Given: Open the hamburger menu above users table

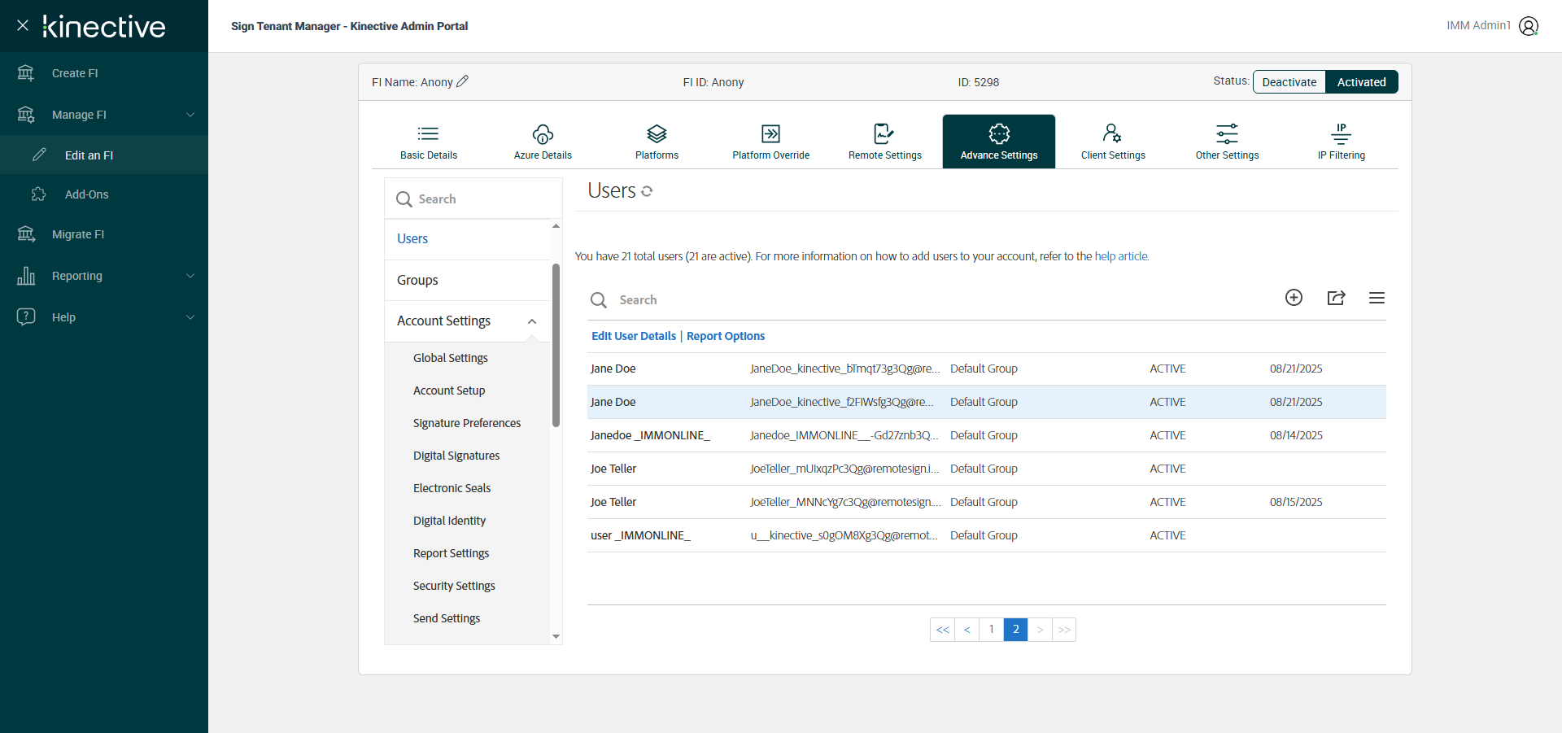Looking at the screenshot, I should point(1377,298).
